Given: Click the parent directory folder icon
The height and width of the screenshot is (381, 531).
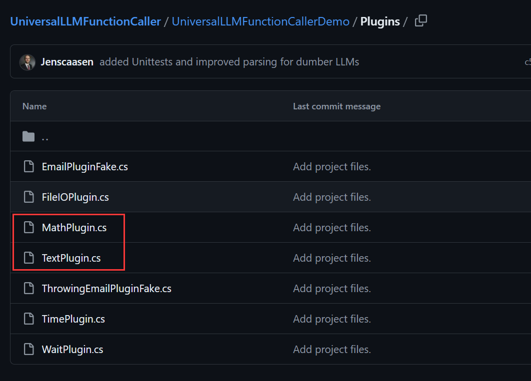Looking at the screenshot, I should [28, 137].
